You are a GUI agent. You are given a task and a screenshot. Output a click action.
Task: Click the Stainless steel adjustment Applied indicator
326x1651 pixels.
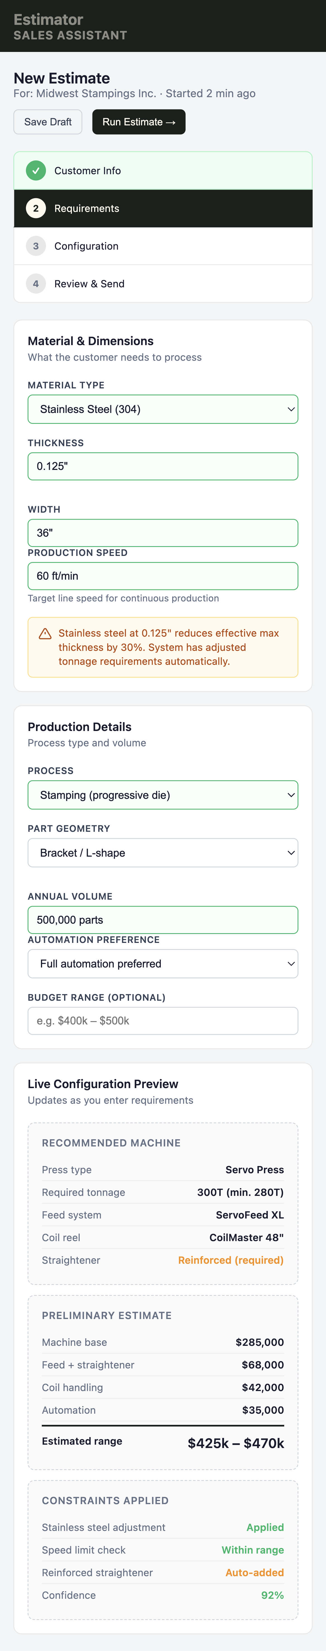click(265, 1527)
